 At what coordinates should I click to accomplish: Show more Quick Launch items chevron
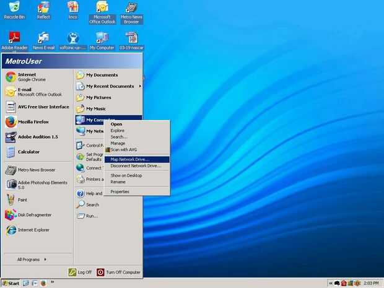click(52, 282)
